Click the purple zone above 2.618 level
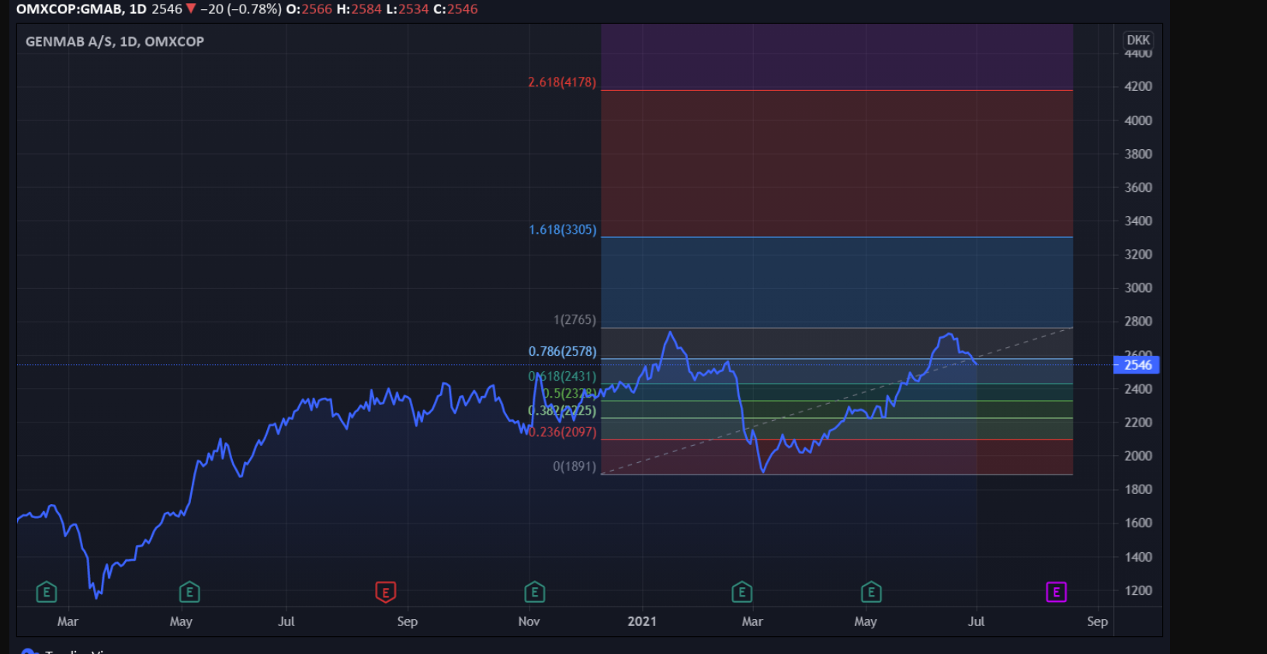This screenshot has height=654, width=1267. click(837, 57)
